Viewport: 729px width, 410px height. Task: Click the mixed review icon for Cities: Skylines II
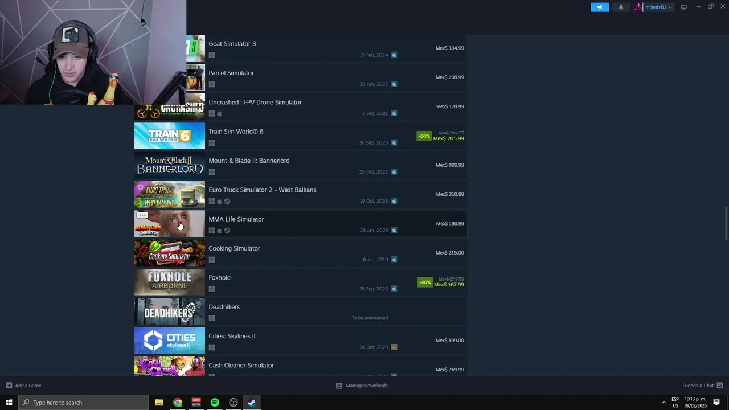click(394, 347)
